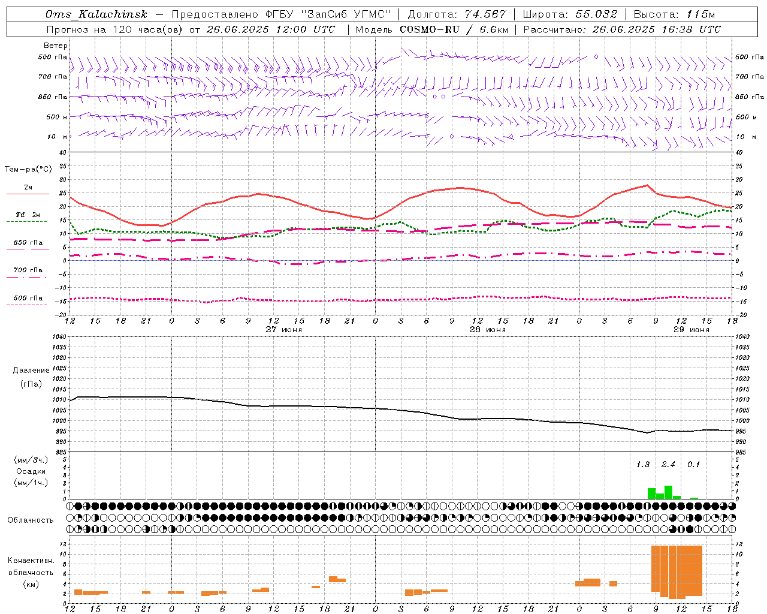The height and width of the screenshot is (614, 767).
Task: Click the red line sample under 2м legend
Action: (27, 194)
